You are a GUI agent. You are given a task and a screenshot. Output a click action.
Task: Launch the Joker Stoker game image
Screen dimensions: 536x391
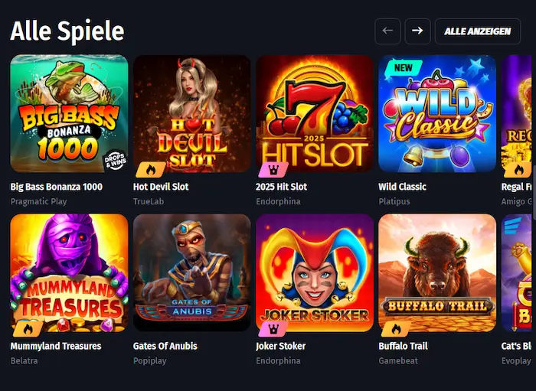point(315,272)
